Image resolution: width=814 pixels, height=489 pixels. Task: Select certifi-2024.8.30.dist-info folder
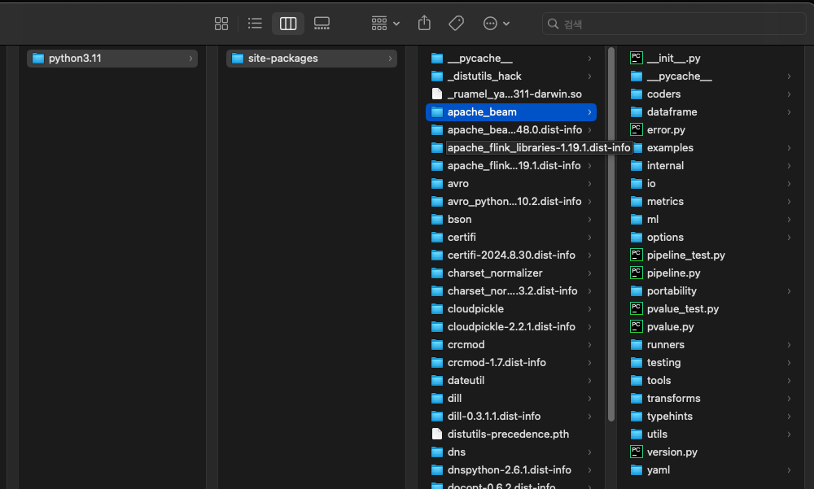click(x=511, y=255)
